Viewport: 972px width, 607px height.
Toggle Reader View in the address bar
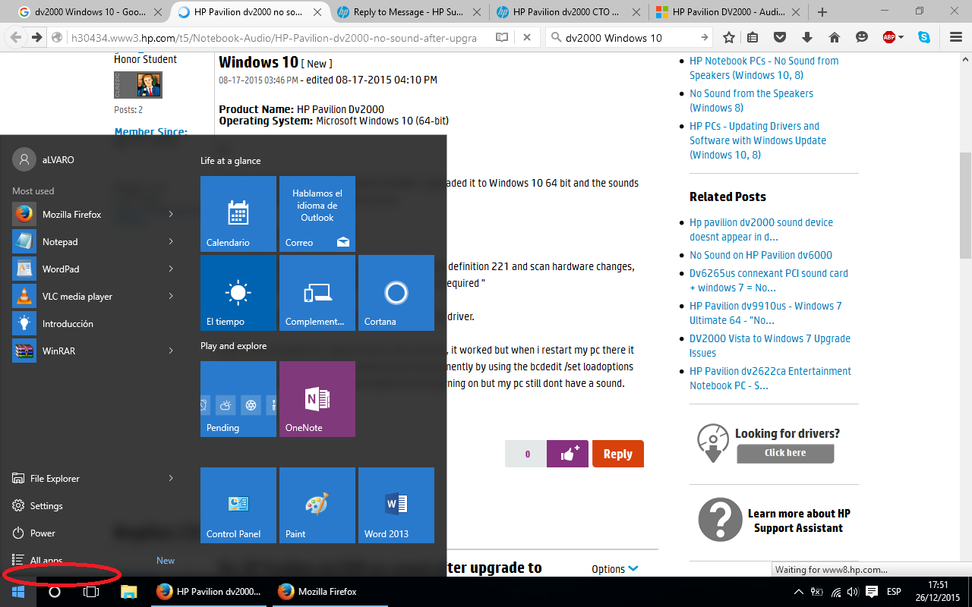point(502,38)
